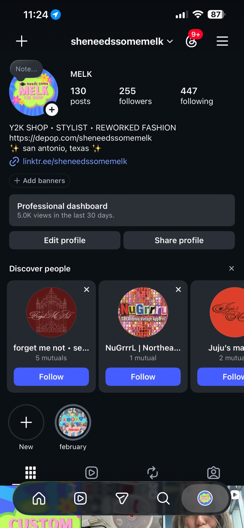Click the Add banners button
Viewport: 244px width, 528px height.
[x=40, y=181]
